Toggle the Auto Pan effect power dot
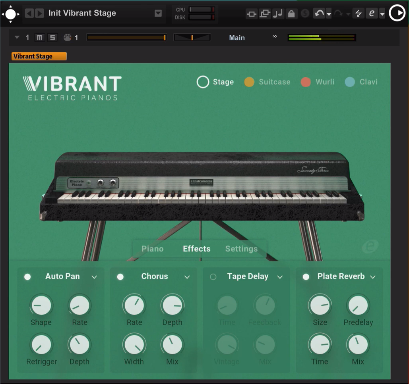The height and width of the screenshot is (384, 409). point(27,277)
